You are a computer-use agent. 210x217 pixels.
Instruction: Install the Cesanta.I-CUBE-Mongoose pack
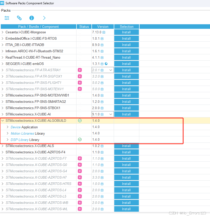[x=126, y=32]
